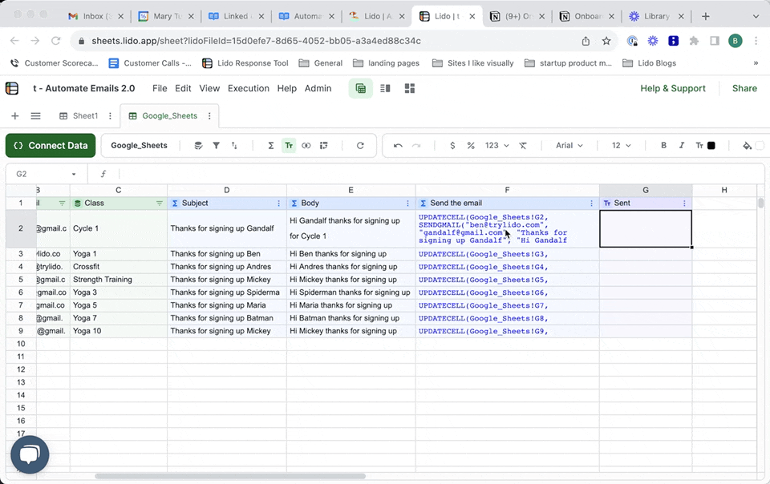Click the refresh icon in the toolbar
This screenshot has height=484, width=770.
coord(360,146)
